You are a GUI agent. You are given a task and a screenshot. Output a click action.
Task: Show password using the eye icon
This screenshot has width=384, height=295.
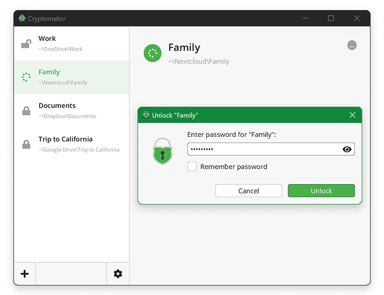[x=347, y=149]
